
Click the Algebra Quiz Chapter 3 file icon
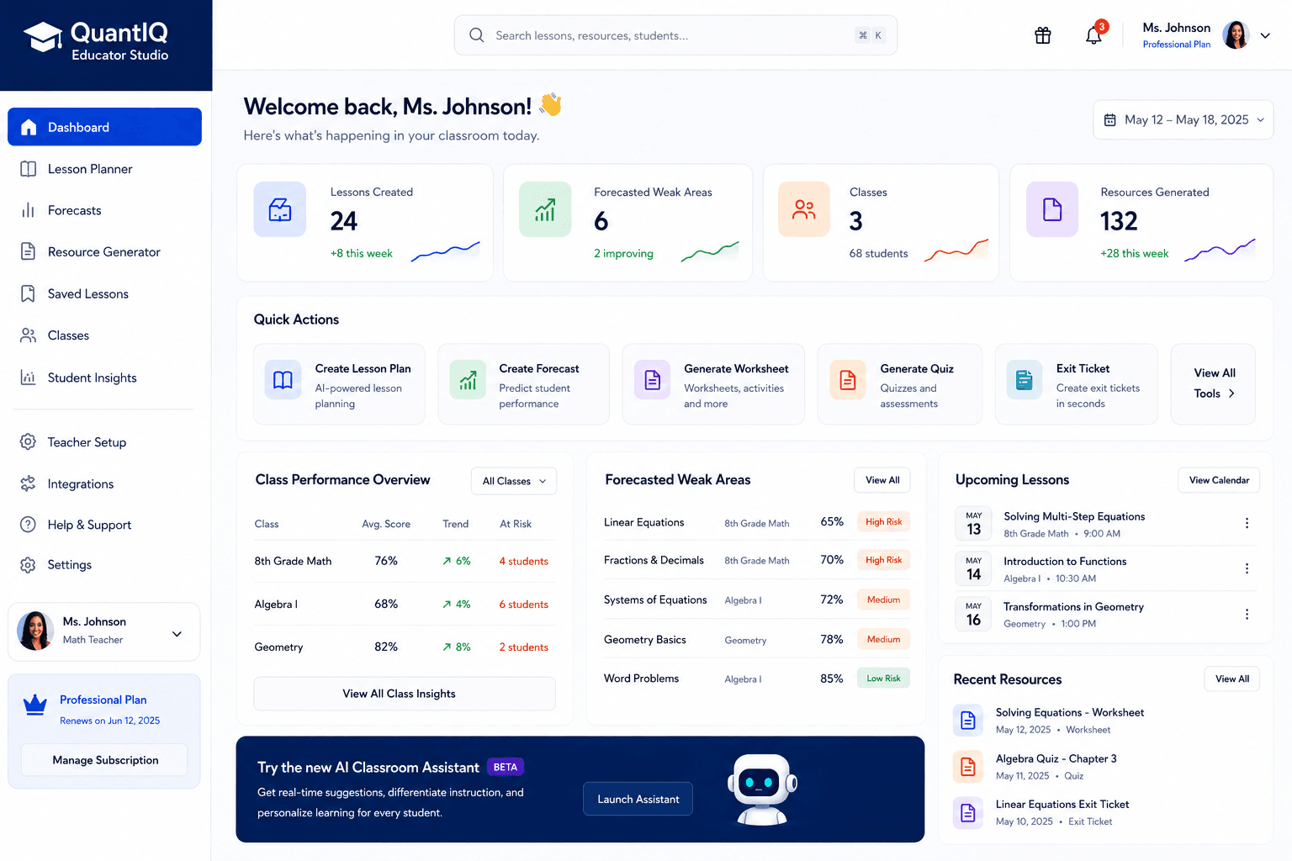point(968,766)
